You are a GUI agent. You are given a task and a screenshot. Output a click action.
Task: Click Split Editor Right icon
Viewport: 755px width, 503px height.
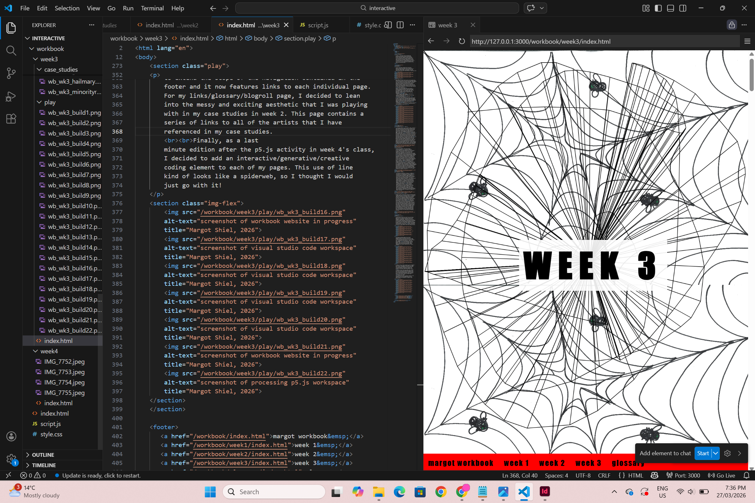[x=400, y=25]
